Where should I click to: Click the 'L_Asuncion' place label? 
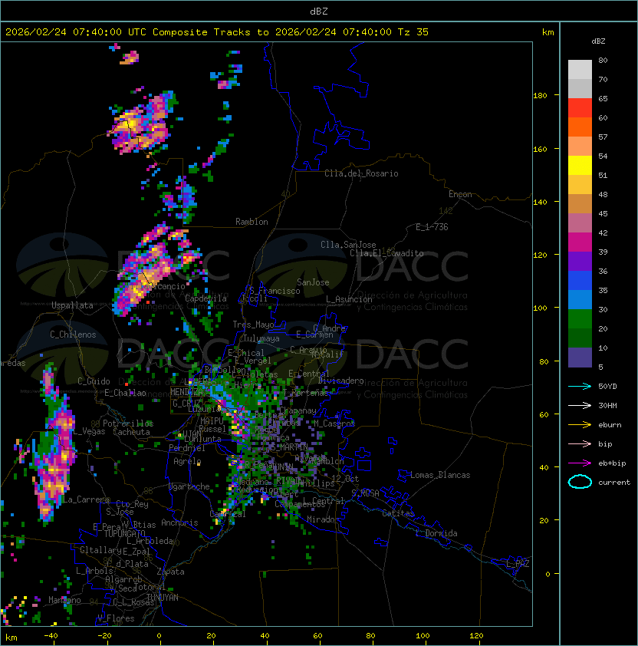(x=349, y=299)
